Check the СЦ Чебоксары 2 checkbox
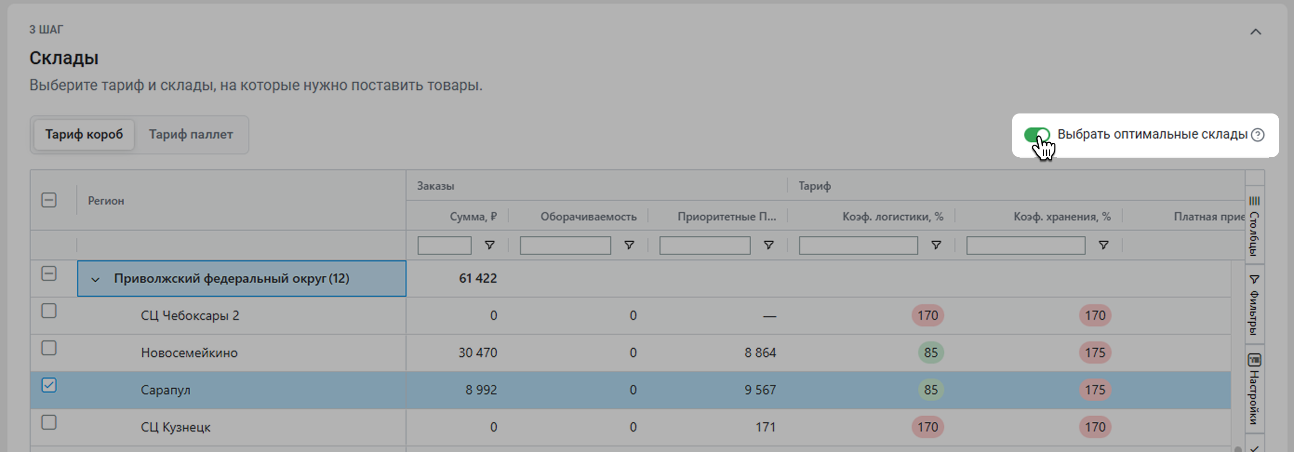The image size is (1294, 452). coord(49,311)
